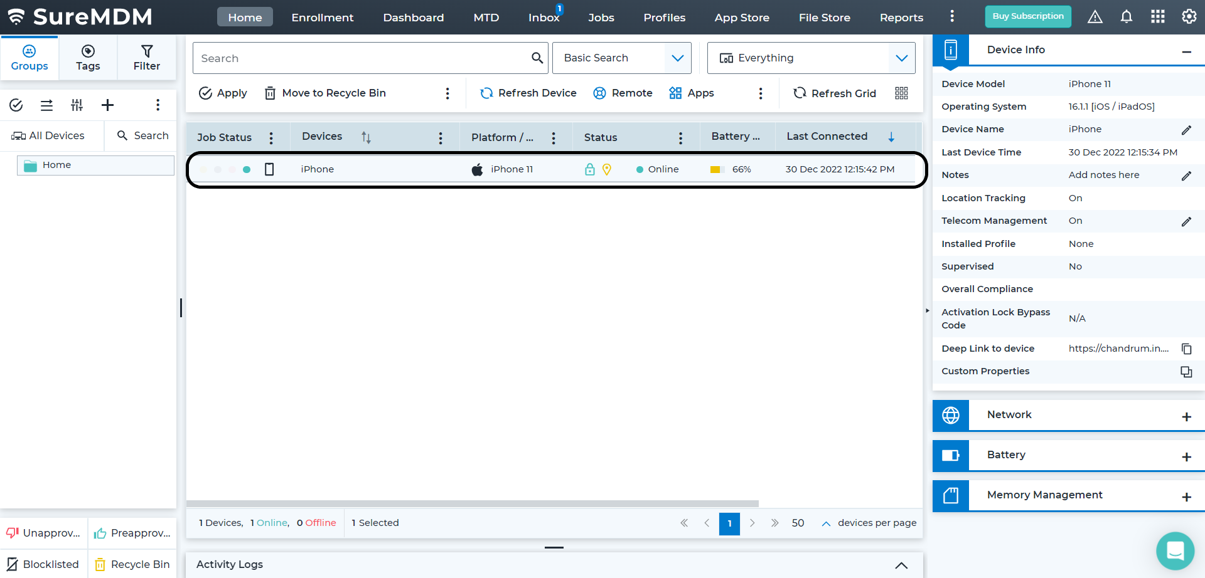Expand the Network panel

click(x=1186, y=417)
